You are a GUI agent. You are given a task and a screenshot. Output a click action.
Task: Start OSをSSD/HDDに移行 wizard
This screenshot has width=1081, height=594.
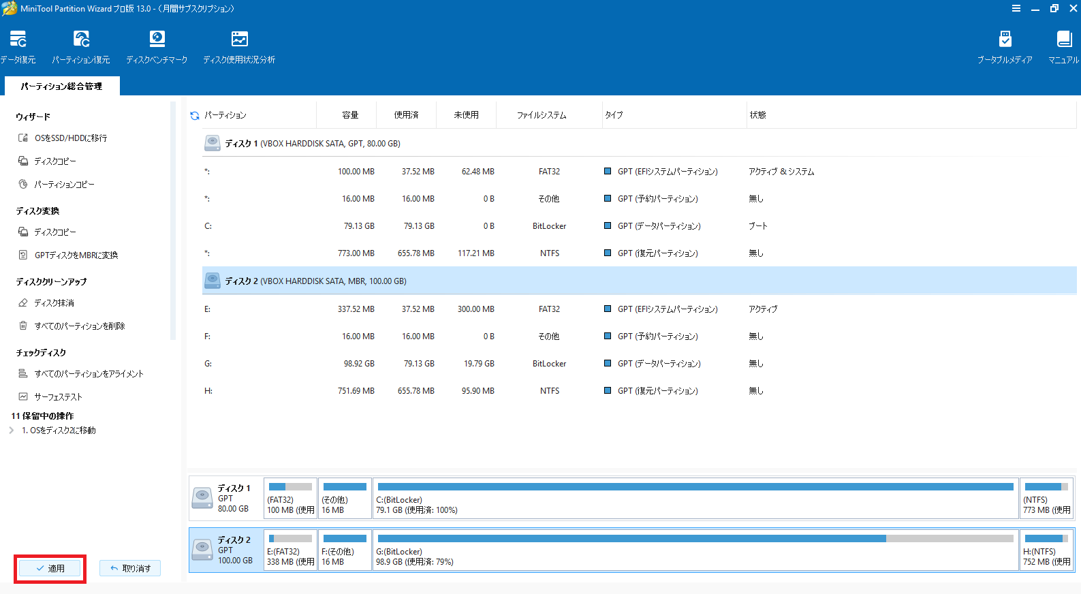(63, 138)
